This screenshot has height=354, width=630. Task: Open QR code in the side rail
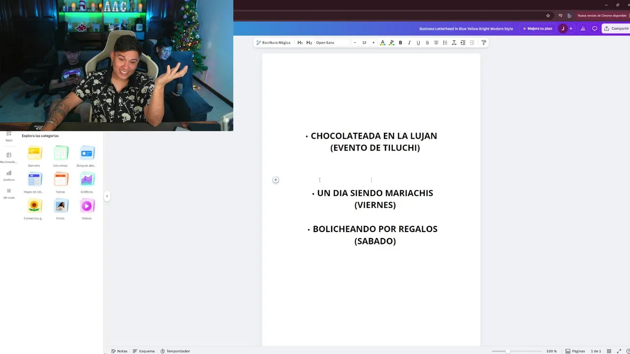[x=9, y=193]
